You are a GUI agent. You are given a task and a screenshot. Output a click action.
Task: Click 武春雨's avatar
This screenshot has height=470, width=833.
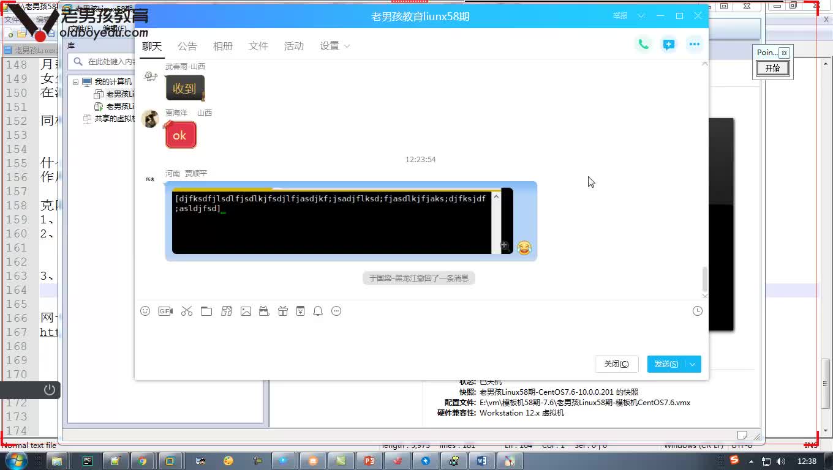[x=151, y=76]
